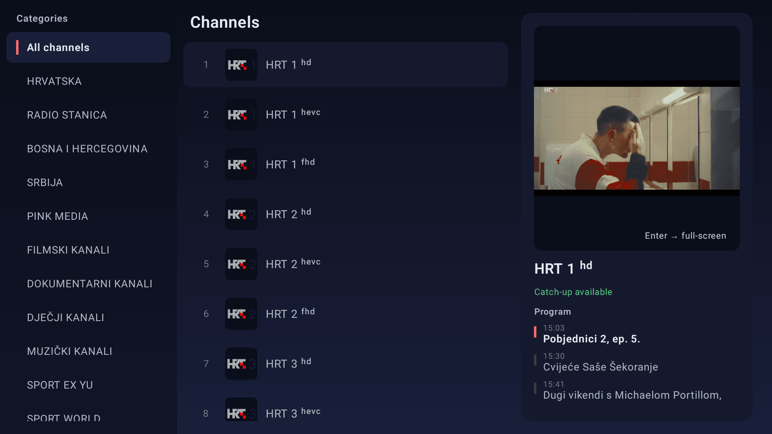Click the HRT 2 fhd channel logo

241,314
